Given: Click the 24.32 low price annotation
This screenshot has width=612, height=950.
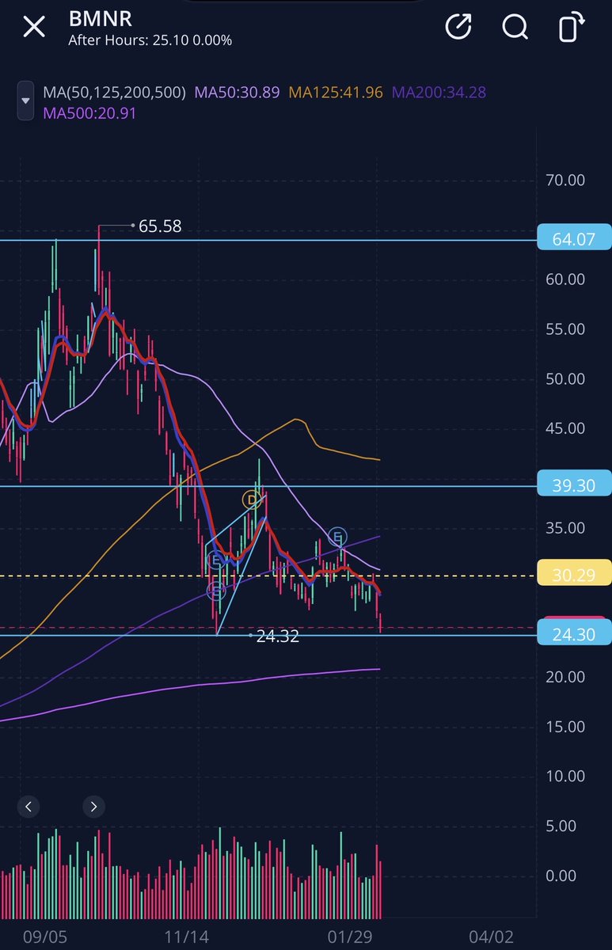Looking at the screenshot, I should point(278,636).
